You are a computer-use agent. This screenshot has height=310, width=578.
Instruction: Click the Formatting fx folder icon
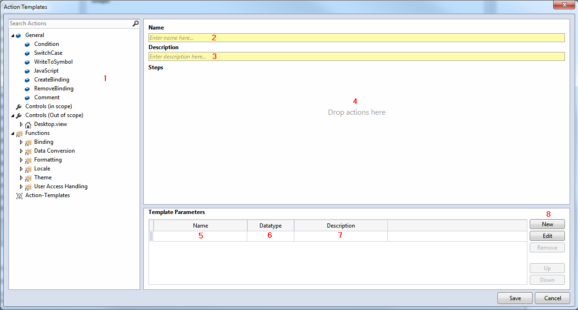(x=28, y=160)
